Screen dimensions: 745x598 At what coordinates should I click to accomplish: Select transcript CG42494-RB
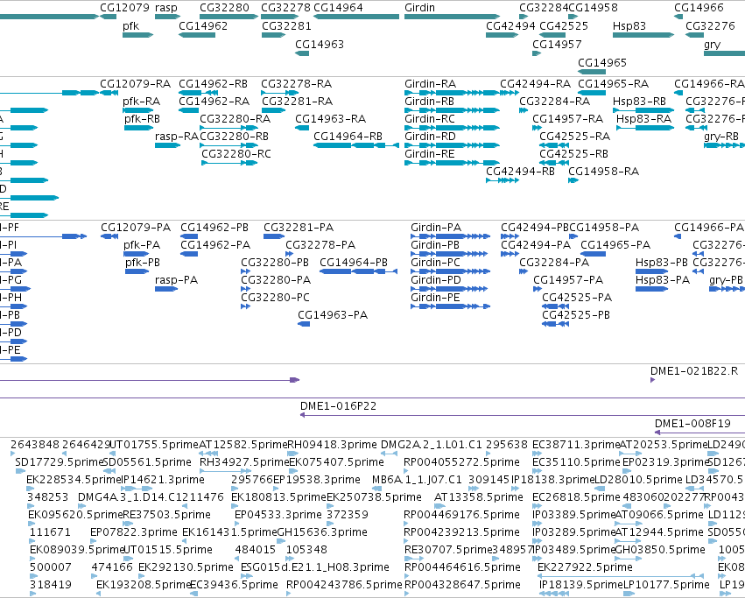(x=503, y=180)
